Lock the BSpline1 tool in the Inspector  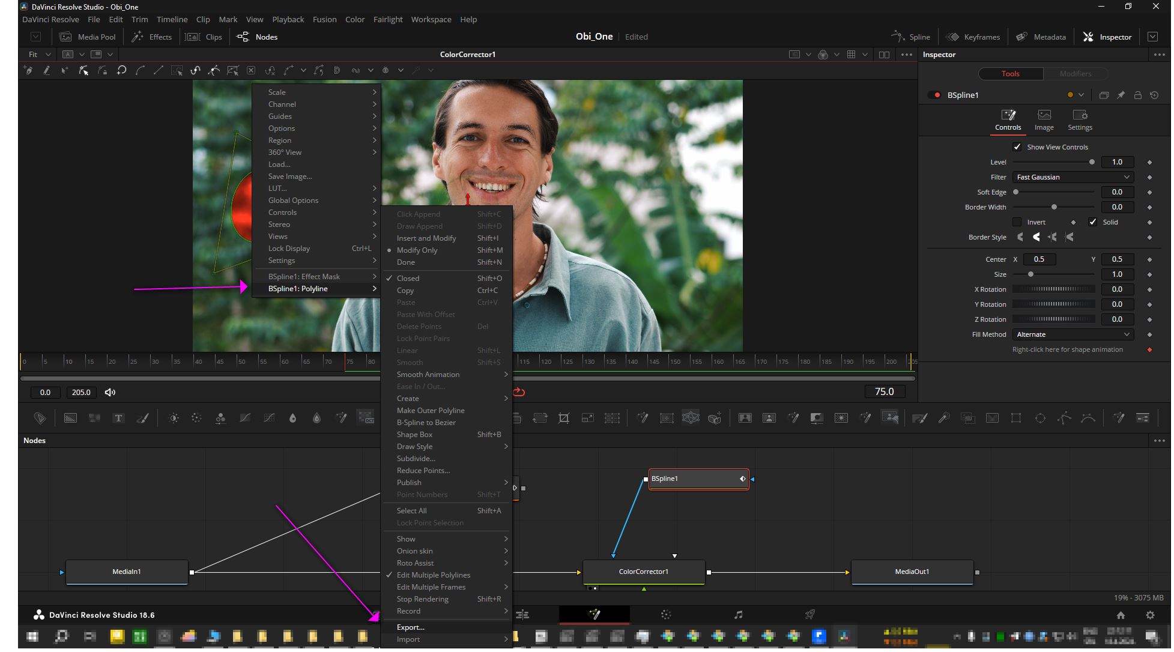tap(1137, 95)
